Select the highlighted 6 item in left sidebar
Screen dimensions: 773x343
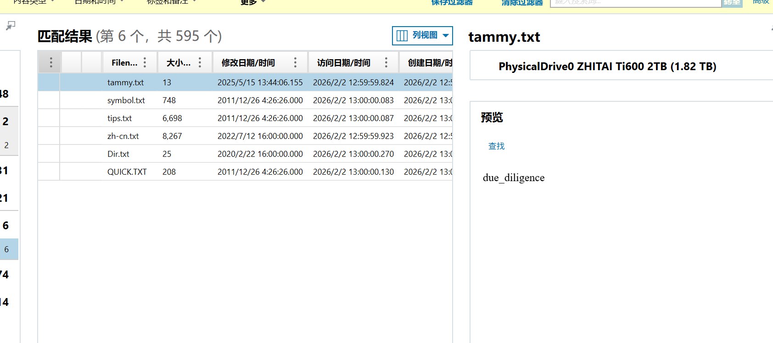point(7,249)
